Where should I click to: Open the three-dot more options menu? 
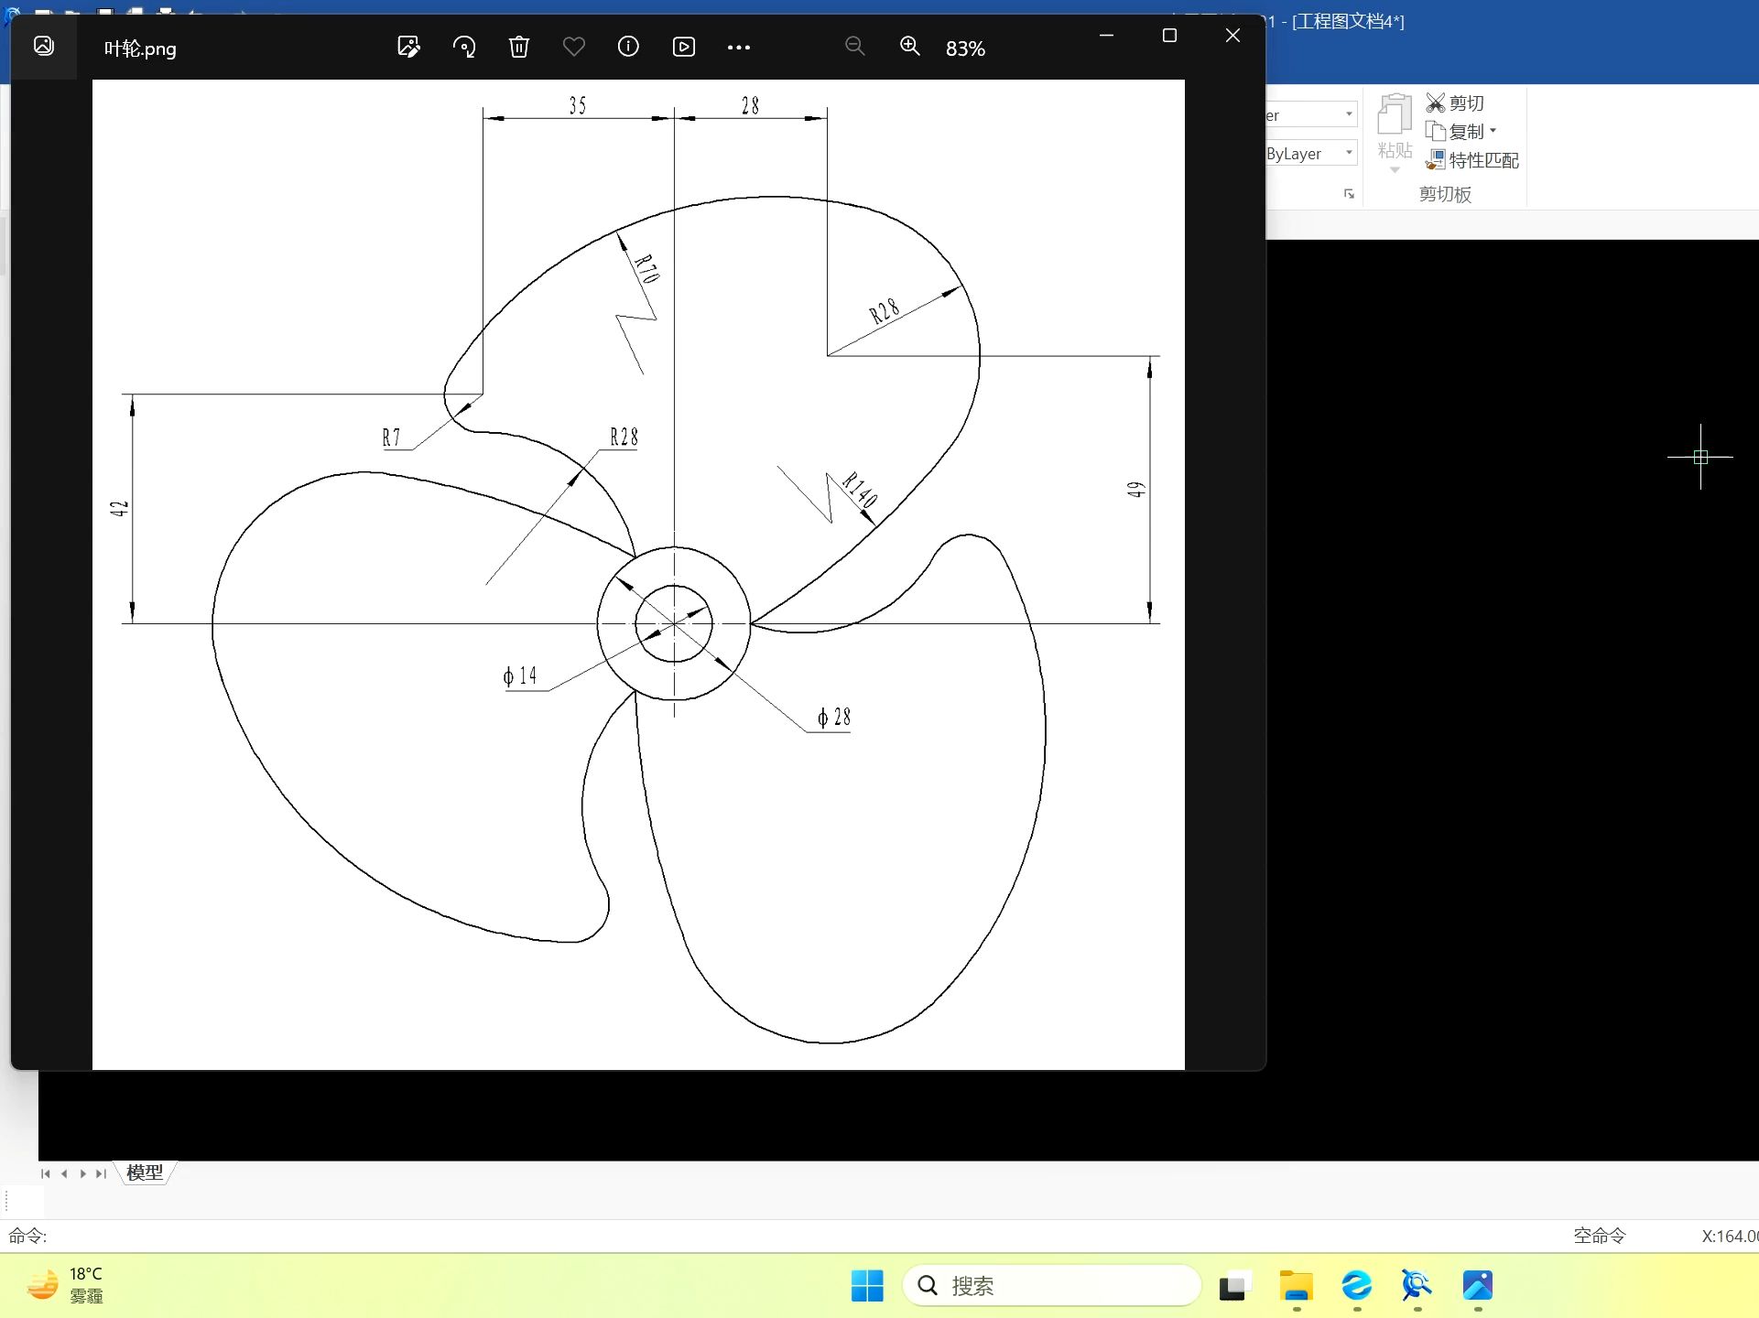(x=739, y=48)
